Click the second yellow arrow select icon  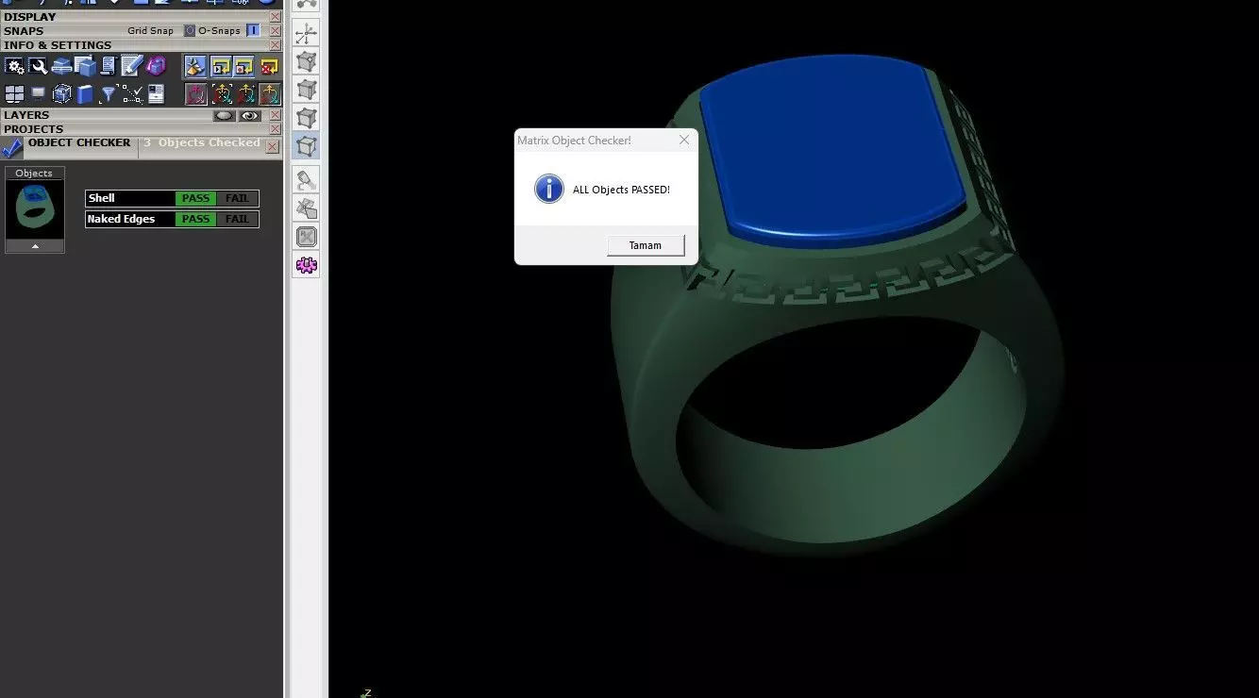pos(244,66)
